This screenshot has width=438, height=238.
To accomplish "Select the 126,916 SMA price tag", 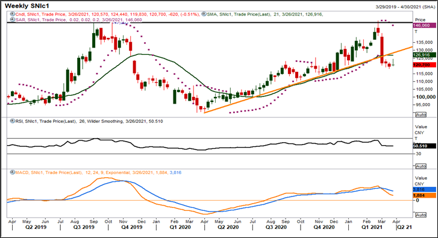I will (424, 55).
